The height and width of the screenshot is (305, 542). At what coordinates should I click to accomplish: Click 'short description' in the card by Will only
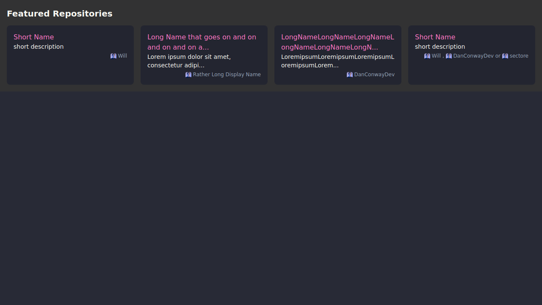(39, 47)
